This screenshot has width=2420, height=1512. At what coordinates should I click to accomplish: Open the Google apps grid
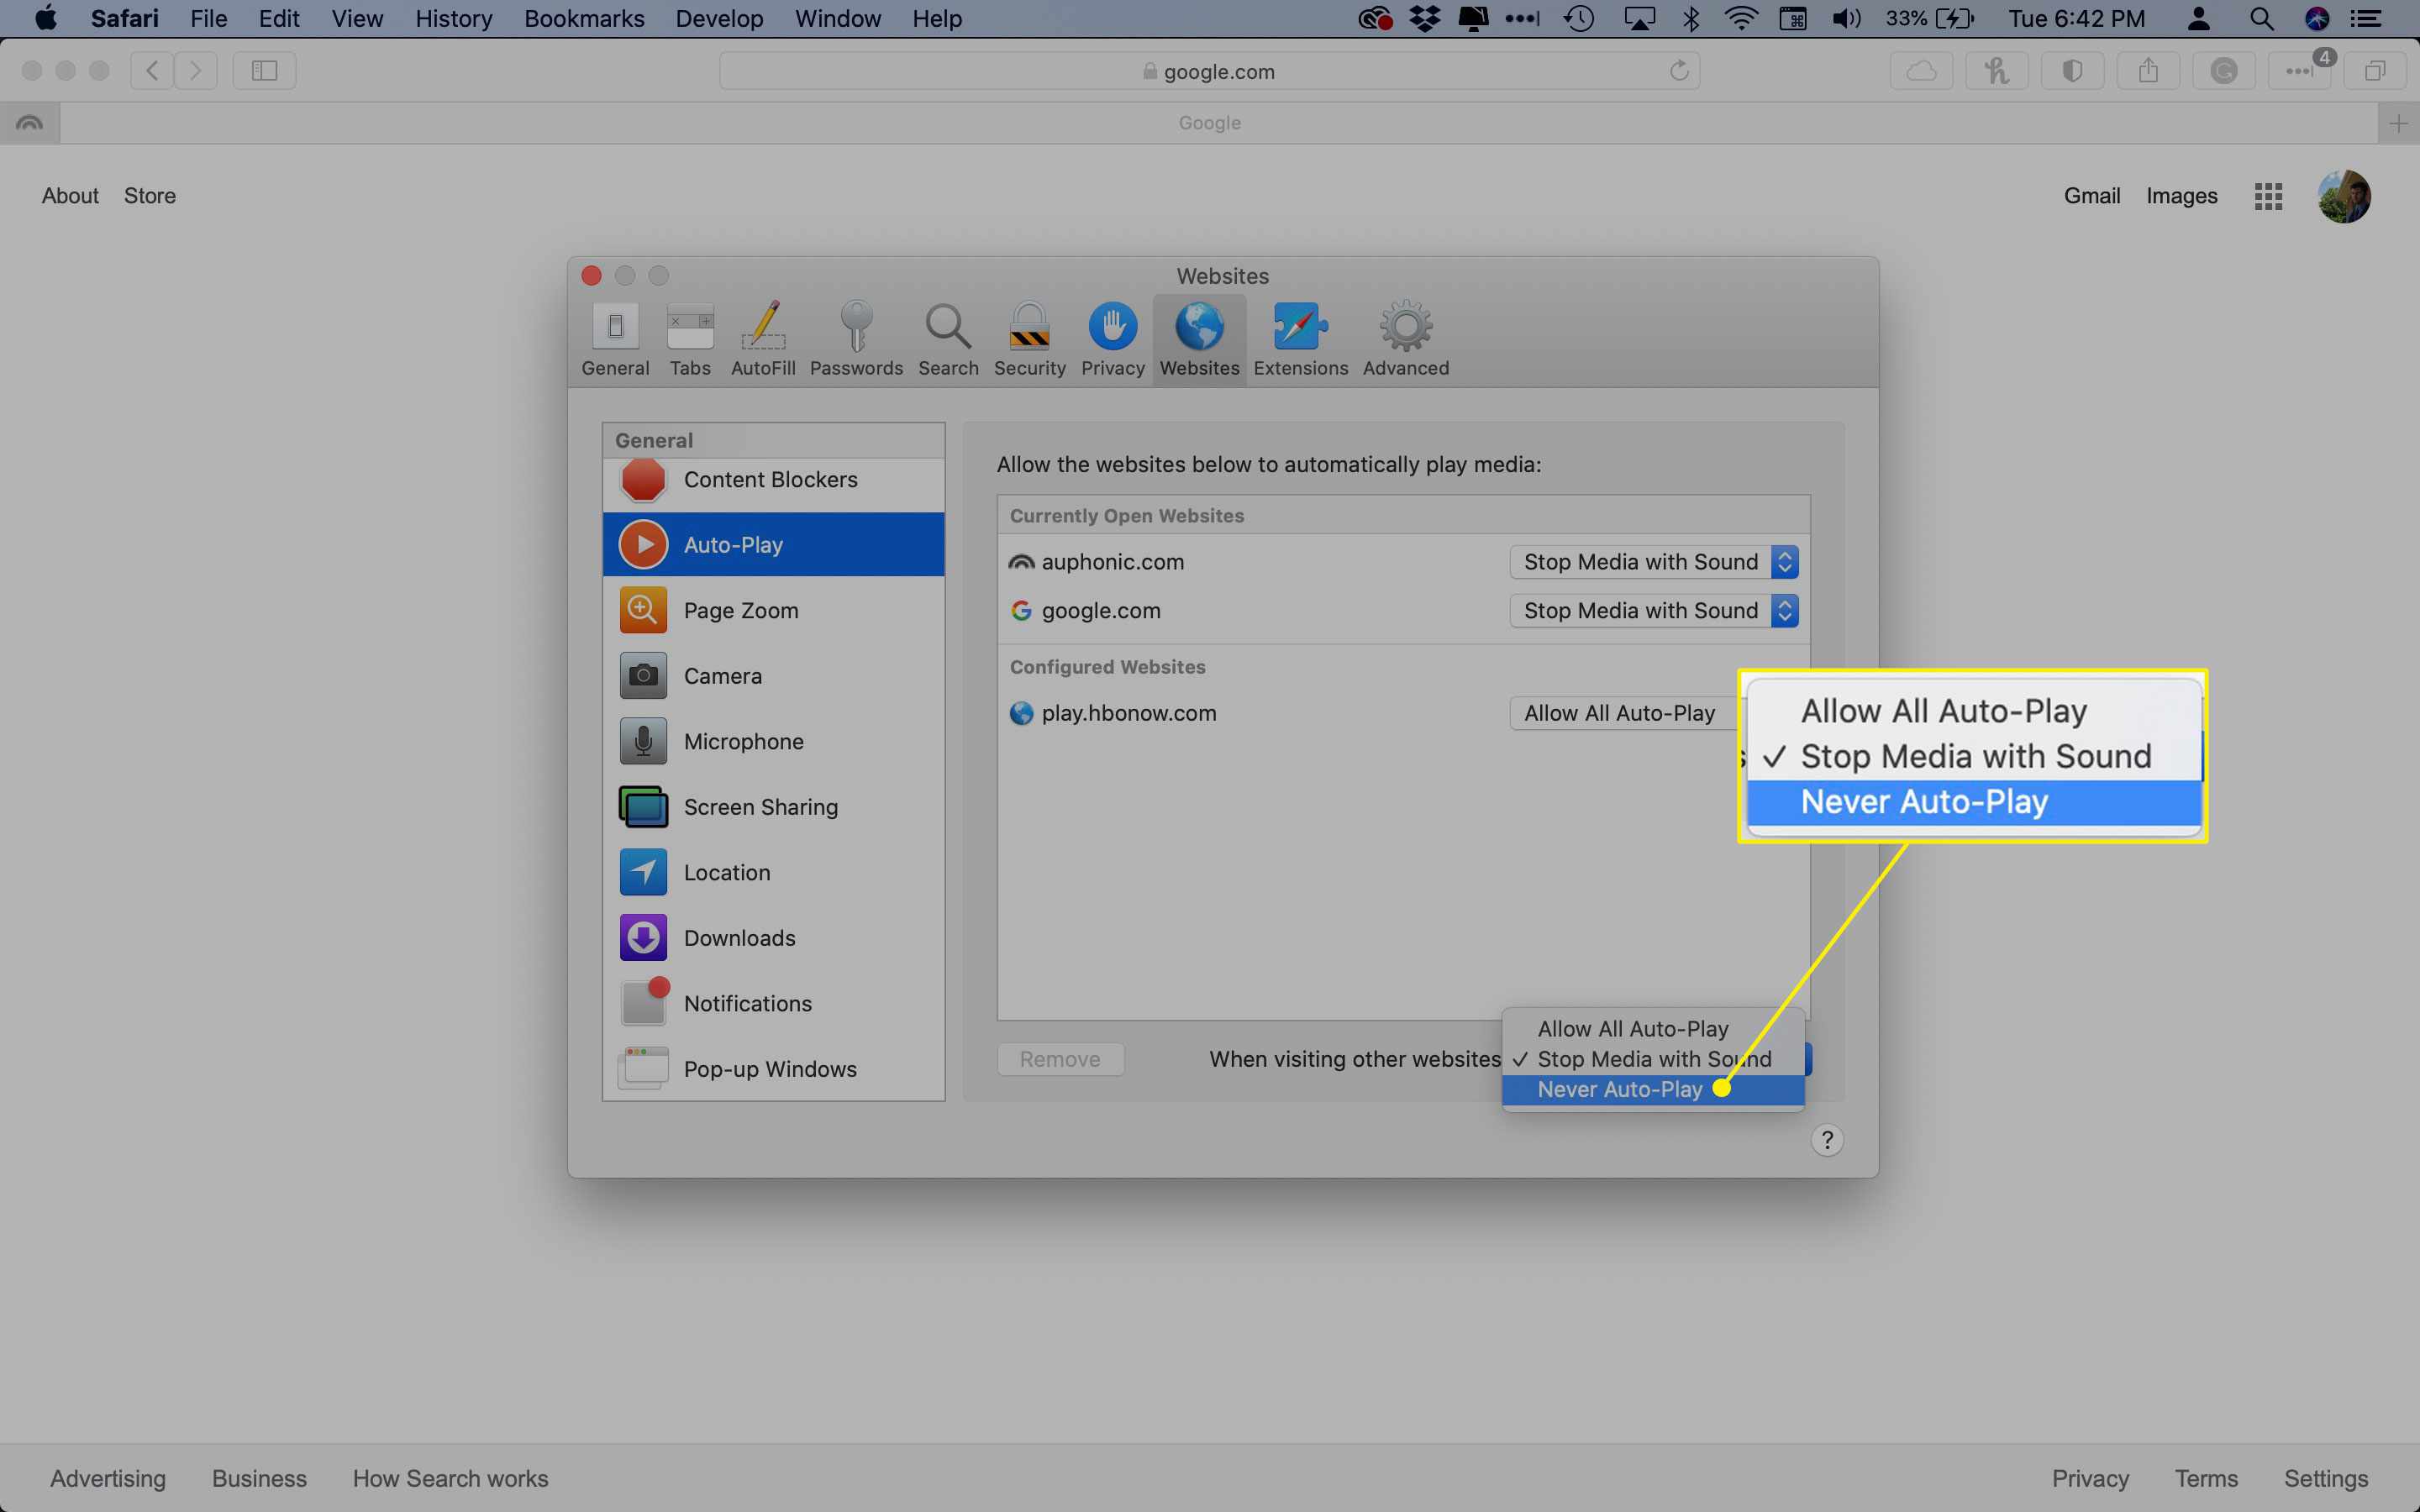point(2268,196)
